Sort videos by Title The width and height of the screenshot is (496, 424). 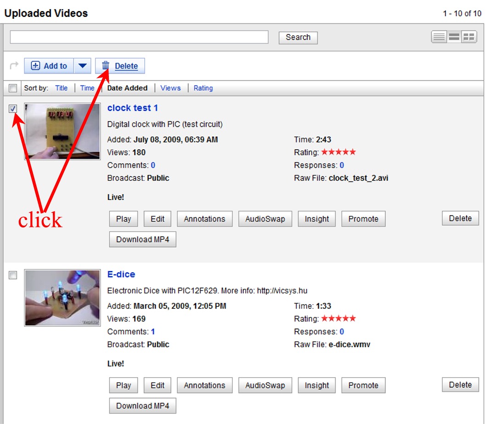coord(62,88)
